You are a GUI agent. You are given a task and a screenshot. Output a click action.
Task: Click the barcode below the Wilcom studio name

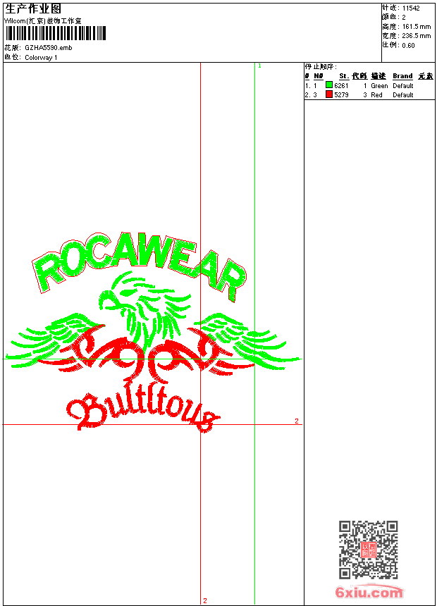coord(55,33)
